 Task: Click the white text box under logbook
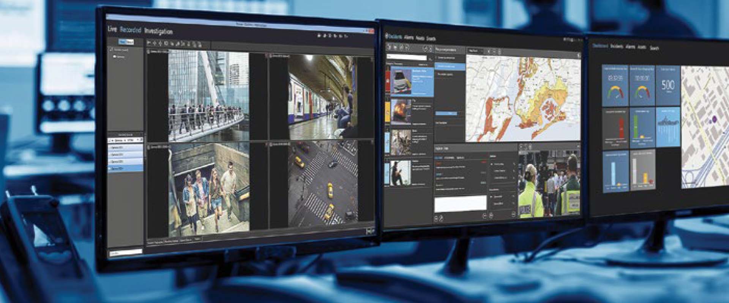460,203
